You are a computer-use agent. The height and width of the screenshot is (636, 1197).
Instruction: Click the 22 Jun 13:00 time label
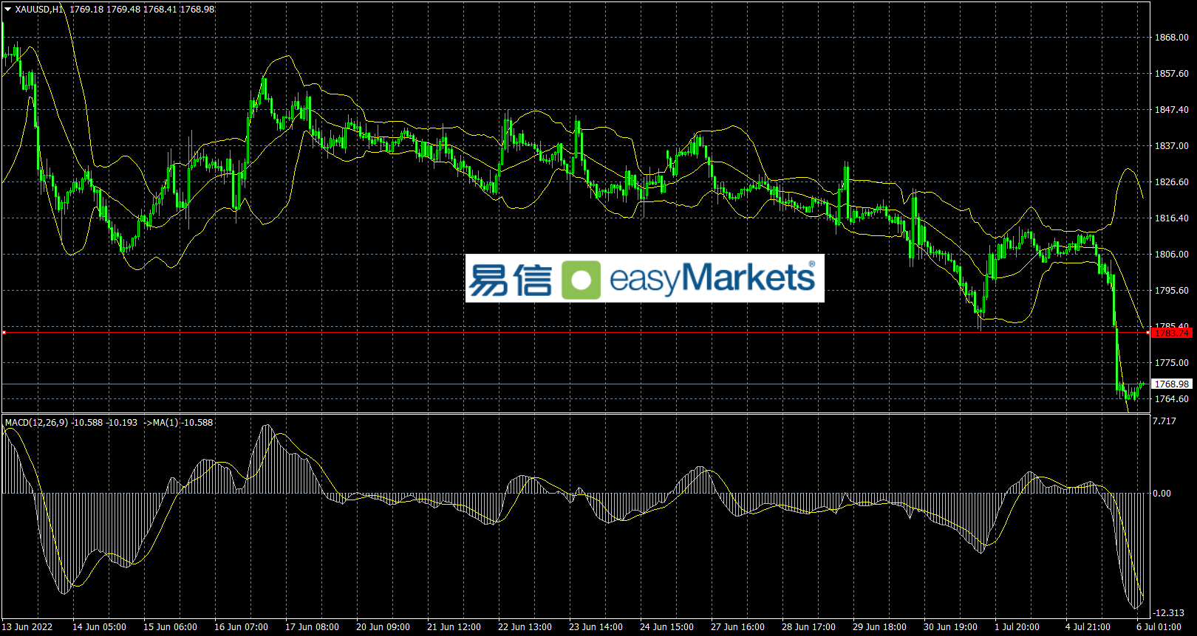click(525, 627)
